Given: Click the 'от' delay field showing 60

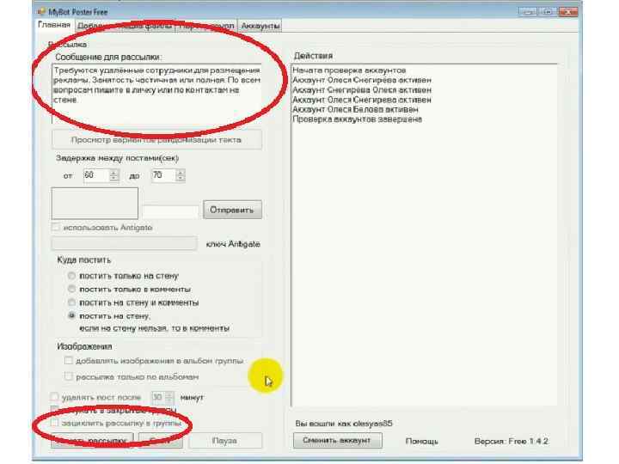Looking at the screenshot, I should pos(96,175).
